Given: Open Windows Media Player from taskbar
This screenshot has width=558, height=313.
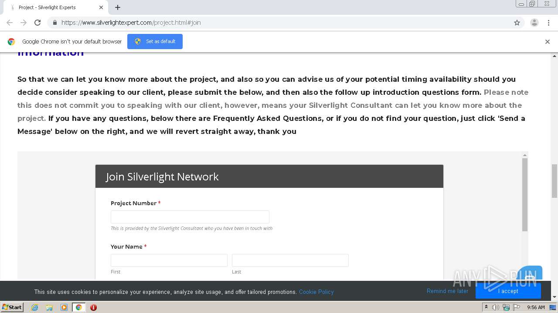Looking at the screenshot, I should [x=64, y=307].
